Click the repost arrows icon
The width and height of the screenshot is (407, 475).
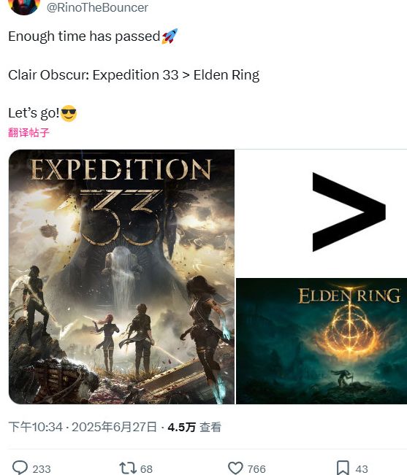click(128, 468)
